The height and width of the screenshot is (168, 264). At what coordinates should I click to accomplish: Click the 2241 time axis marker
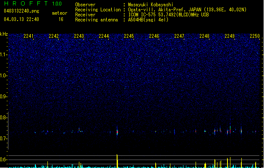coord(29,36)
